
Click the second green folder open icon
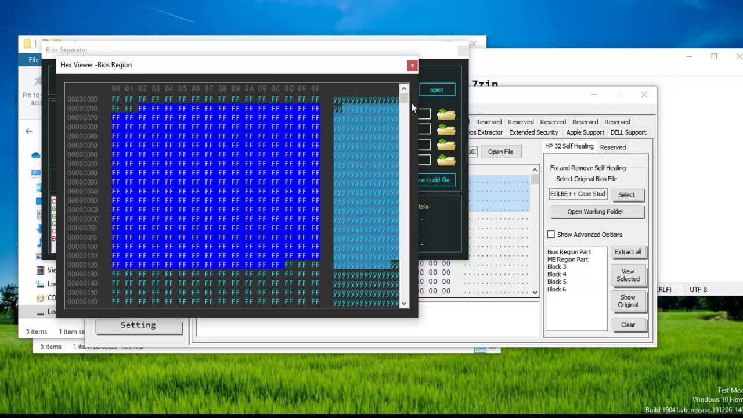[x=446, y=129]
